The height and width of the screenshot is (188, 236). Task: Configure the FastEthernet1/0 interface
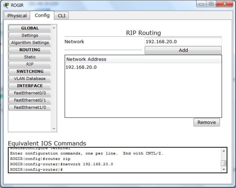pyautogui.click(x=30, y=107)
